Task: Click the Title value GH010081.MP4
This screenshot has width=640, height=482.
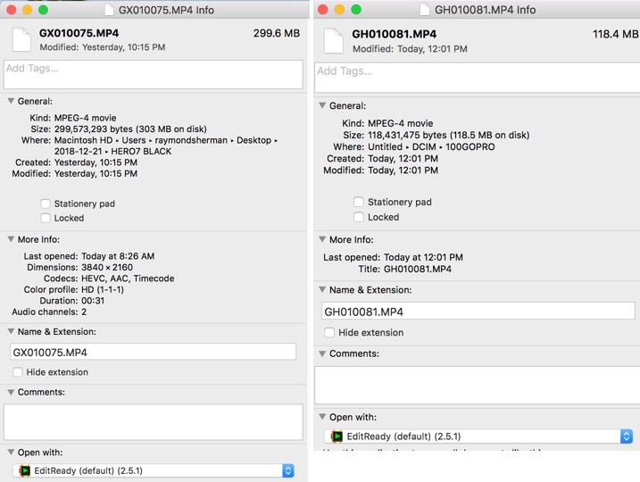Action: [x=418, y=269]
